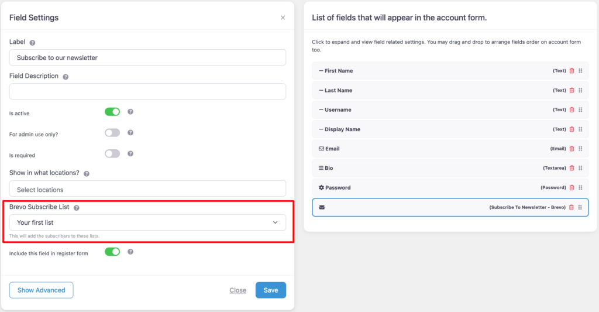Delete the First Name field
The image size is (599, 312).
572,71
